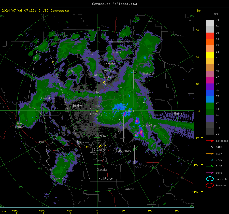
Task: Click the Vulcan city label
Action: [x=130, y=189]
